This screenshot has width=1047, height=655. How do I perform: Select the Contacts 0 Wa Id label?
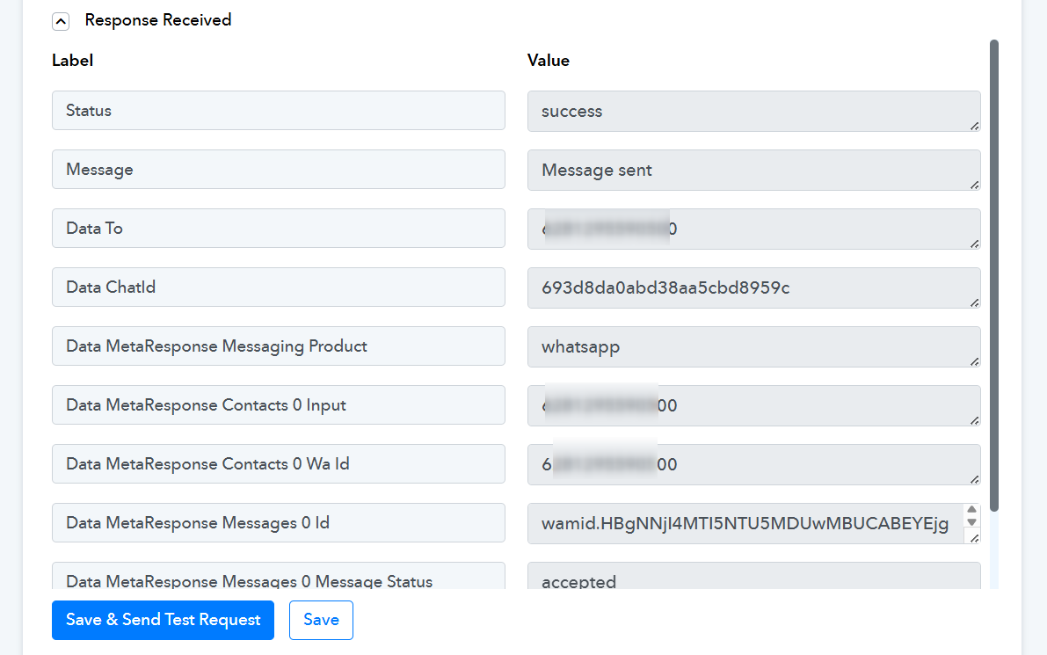point(278,464)
